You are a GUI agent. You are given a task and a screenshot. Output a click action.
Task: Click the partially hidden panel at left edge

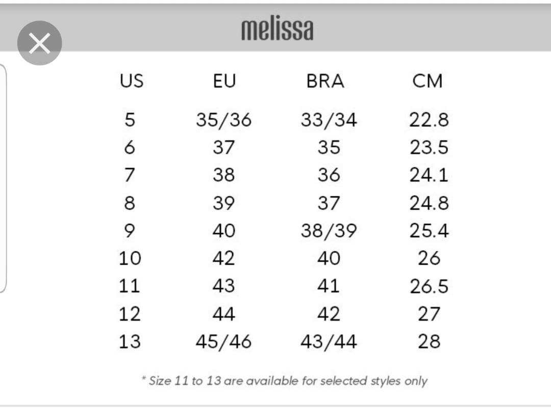point(3,178)
